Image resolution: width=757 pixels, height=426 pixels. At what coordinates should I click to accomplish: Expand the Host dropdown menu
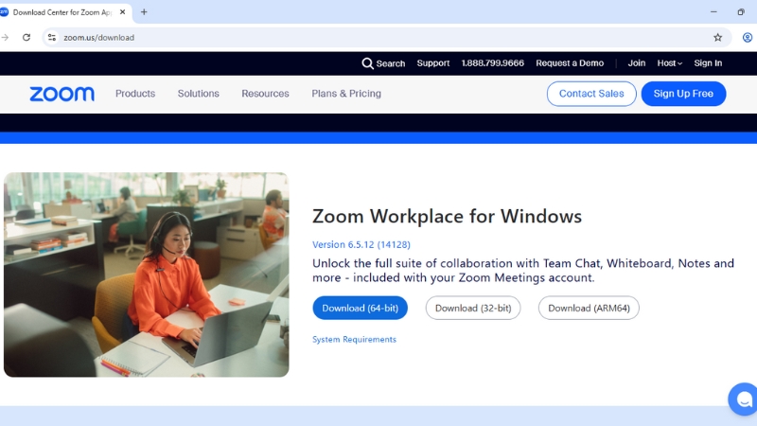tap(670, 63)
